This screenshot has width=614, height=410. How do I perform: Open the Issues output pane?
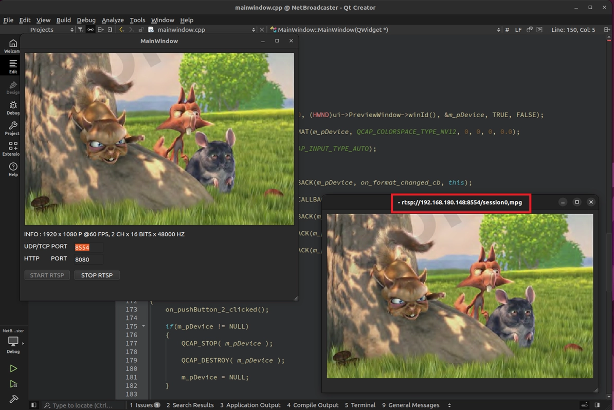(145, 405)
